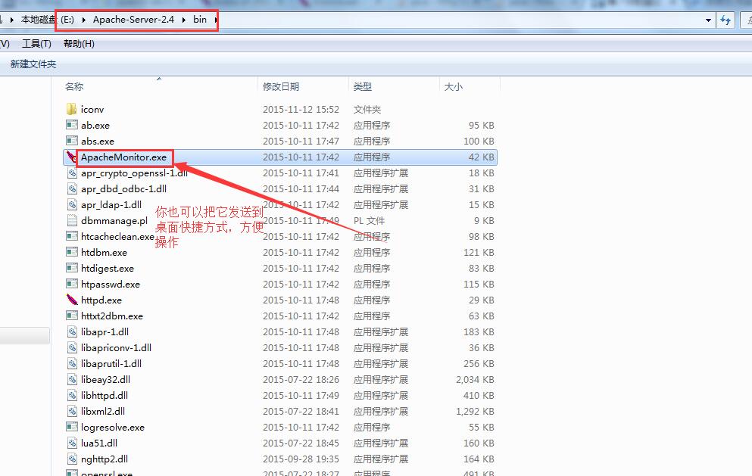The height and width of the screenshot is (476, 752).
Task: Select the libxml2.dll icon
Action: [72, 411]
